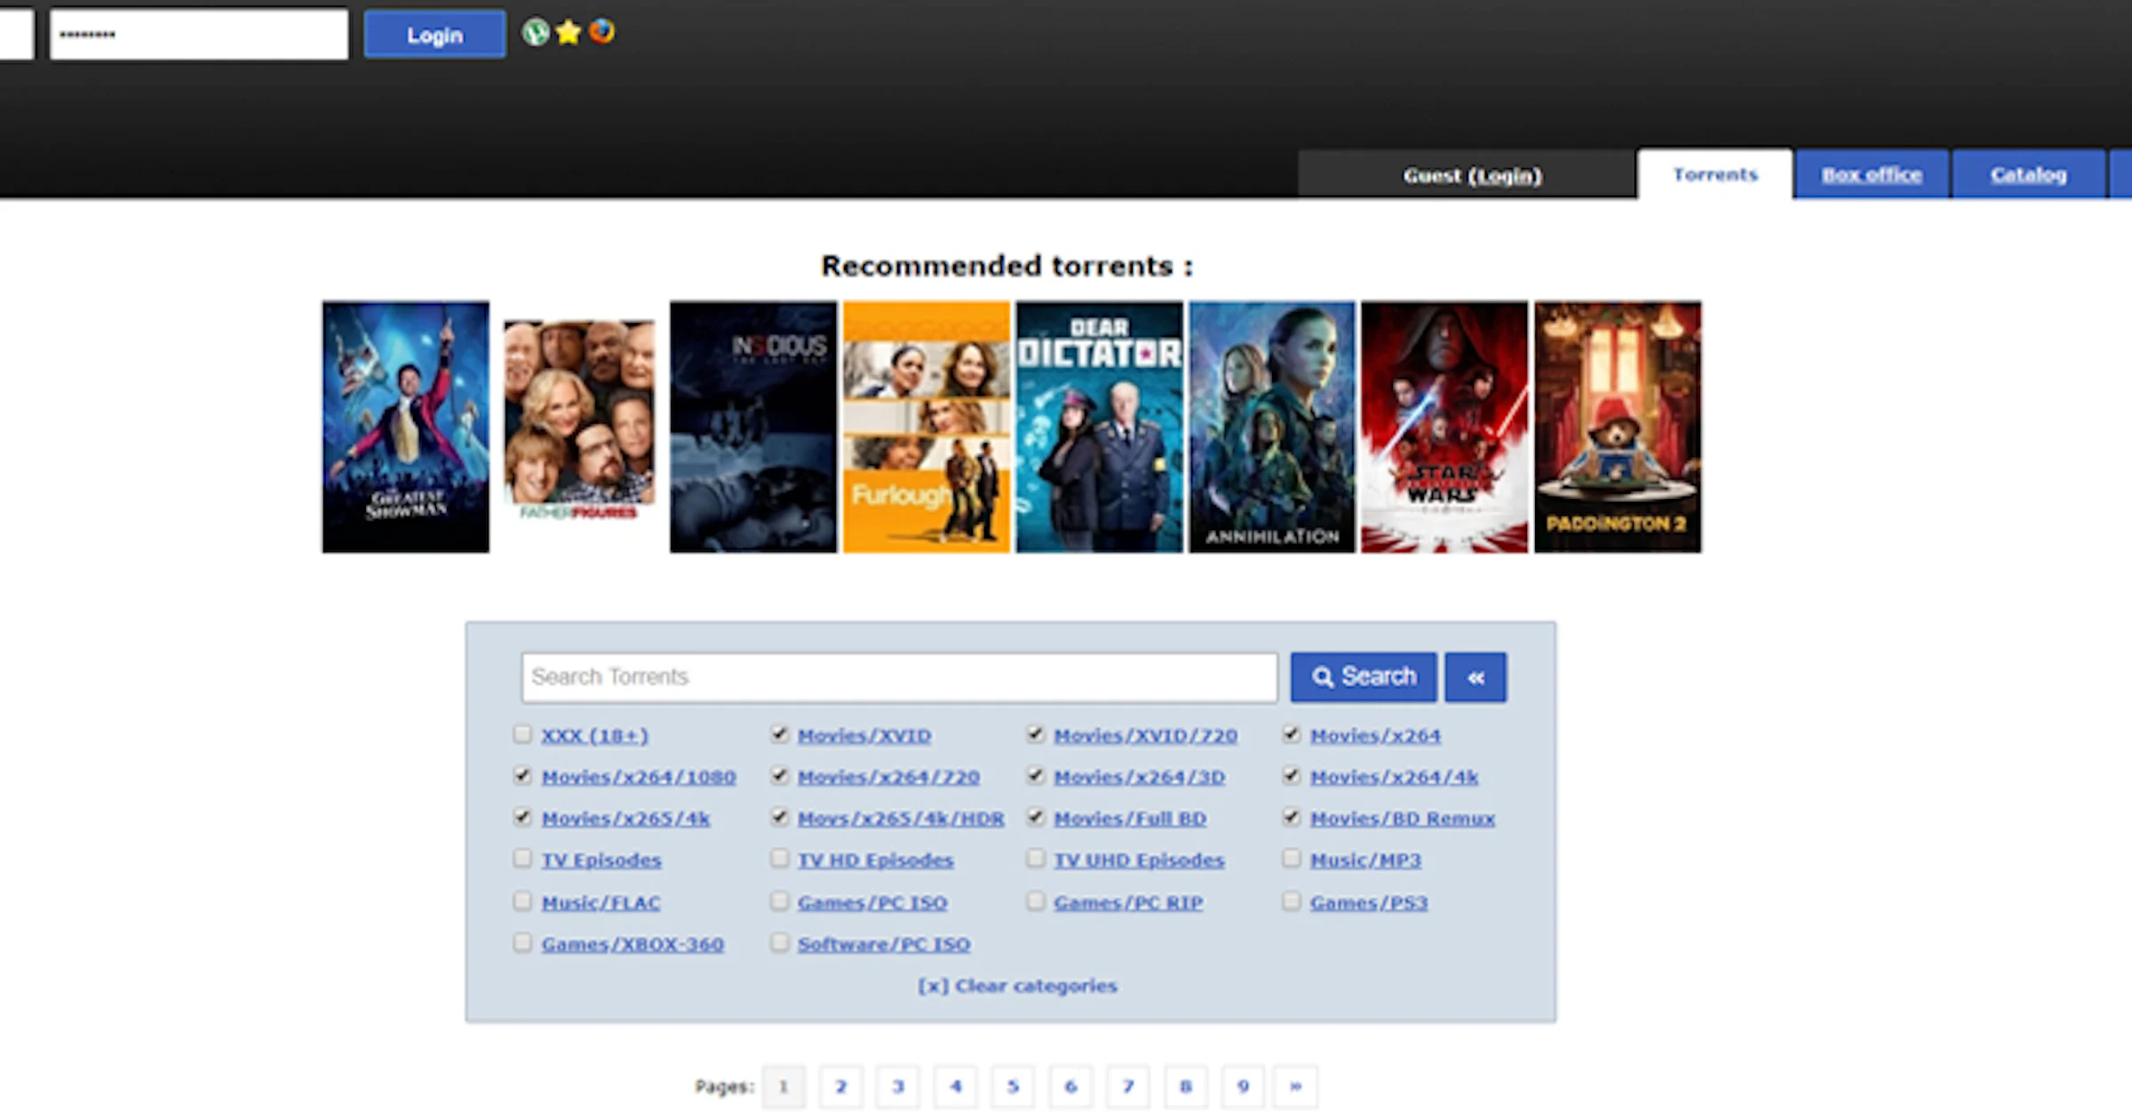Tick the Music/FLAC checkbox
The height and width of the screenshot is (1119, 2132).
pyautogui.click(x=522, y=901)
